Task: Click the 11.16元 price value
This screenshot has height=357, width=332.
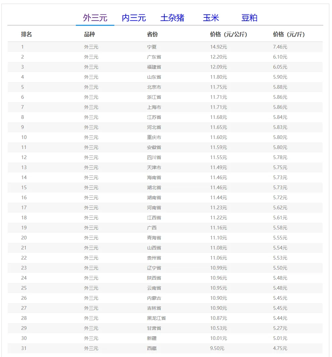Action: click(x=218, y=228)
